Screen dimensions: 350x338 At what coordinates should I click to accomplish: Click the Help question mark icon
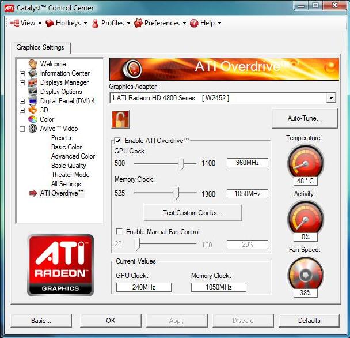(194, 23)
